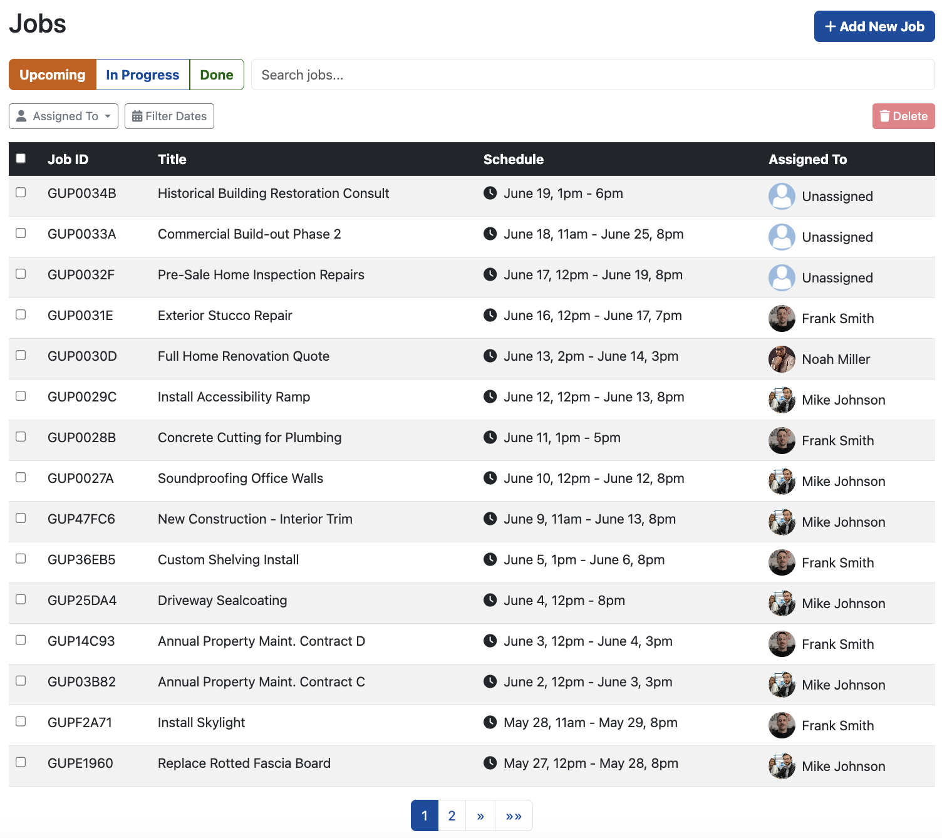Open the Assigned To dropdown
942x838 pixels.
click(x=63, y=116)
